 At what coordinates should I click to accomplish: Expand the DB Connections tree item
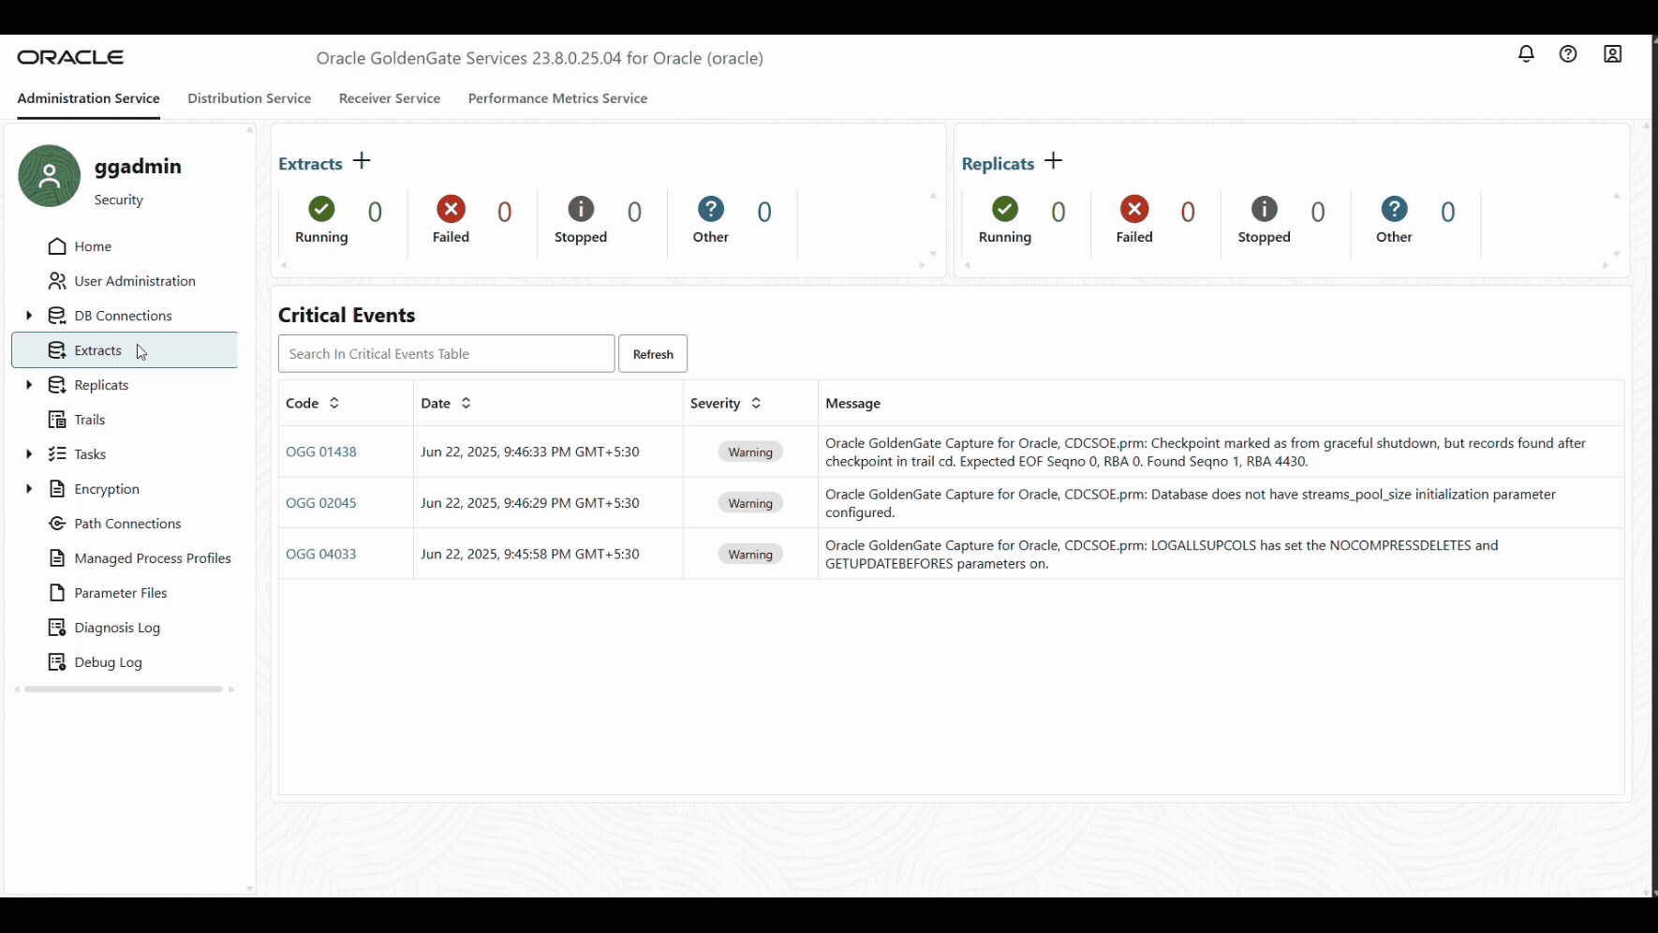point(28,316)
